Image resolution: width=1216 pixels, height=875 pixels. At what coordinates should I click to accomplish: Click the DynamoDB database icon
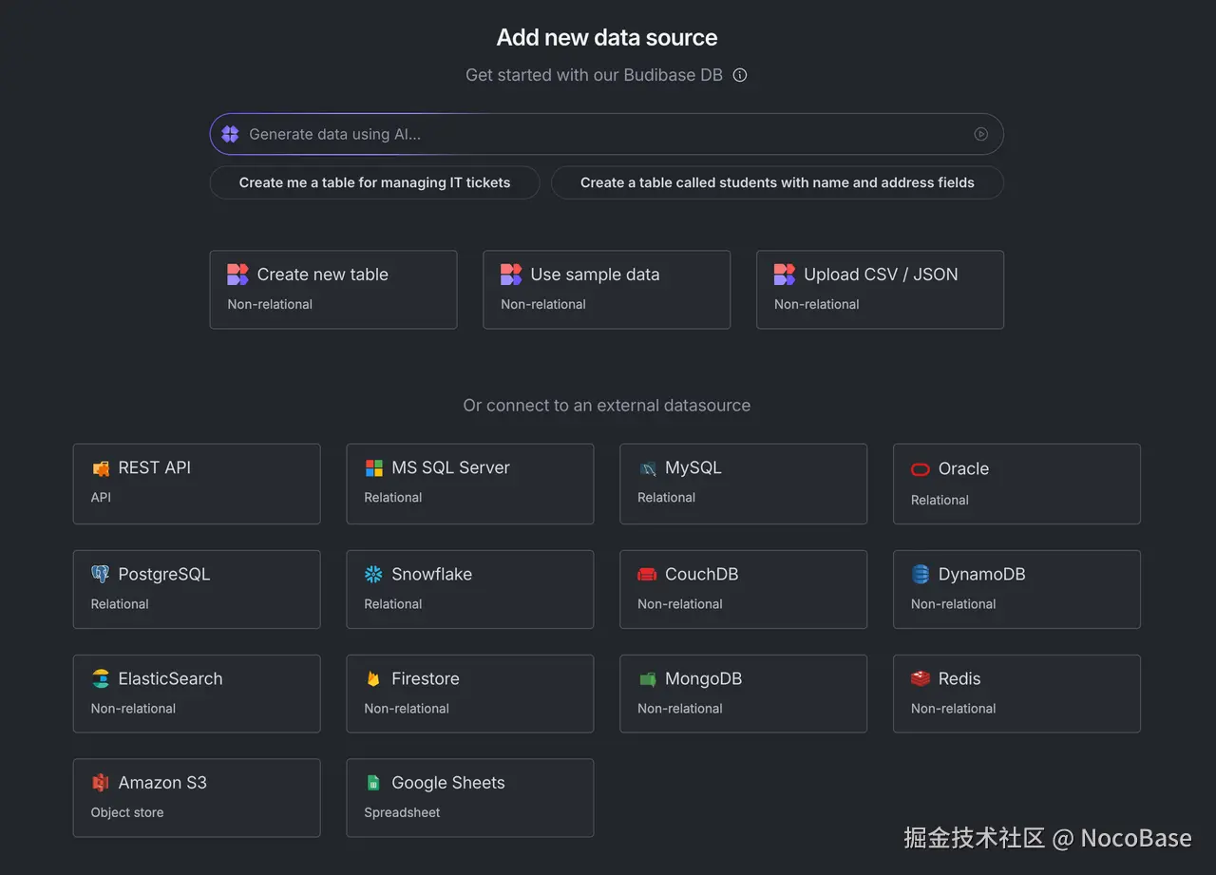tap(920, 574)
